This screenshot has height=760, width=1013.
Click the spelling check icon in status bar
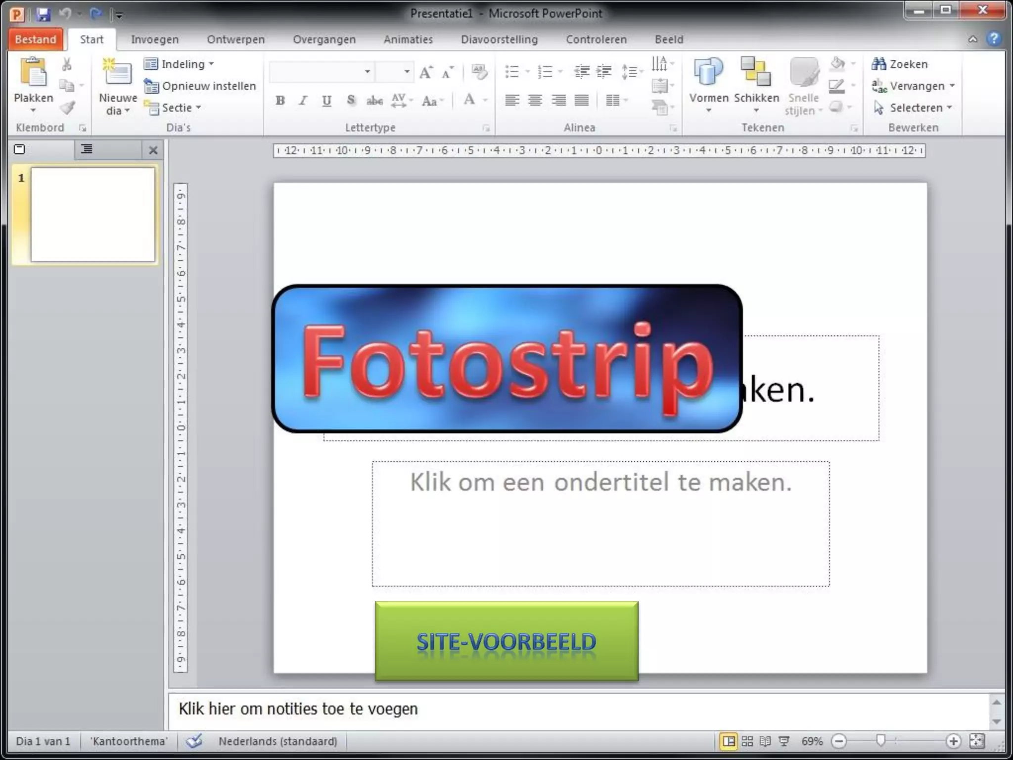[x=194, y=741]
